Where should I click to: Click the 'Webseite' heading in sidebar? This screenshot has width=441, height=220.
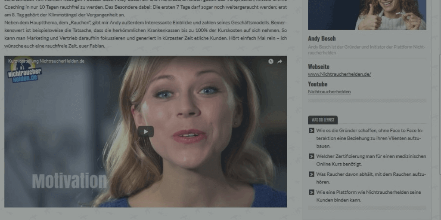click(x=319, y=67)
